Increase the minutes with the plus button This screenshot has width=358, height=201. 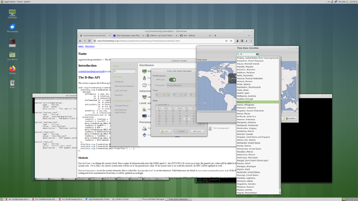pos(185,95)
